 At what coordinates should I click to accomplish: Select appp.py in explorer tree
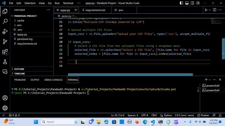coord(32,34)
